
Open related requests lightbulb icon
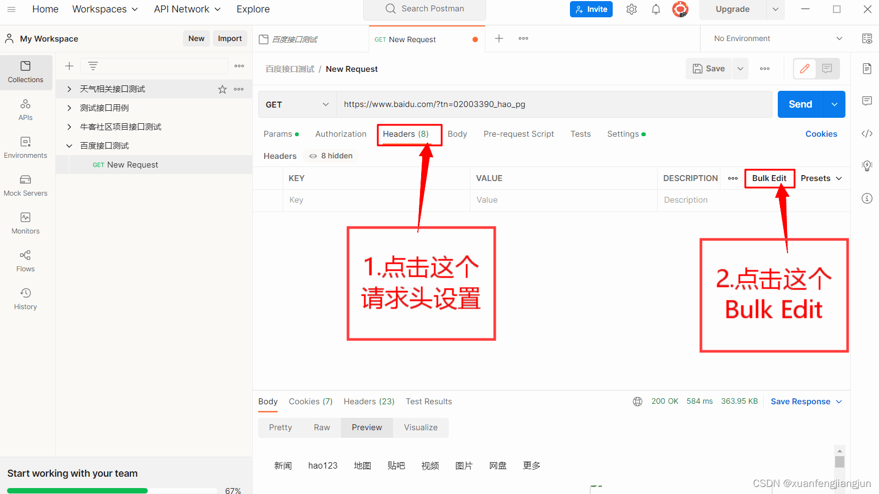pyautogui.click(x=867, y=166)
